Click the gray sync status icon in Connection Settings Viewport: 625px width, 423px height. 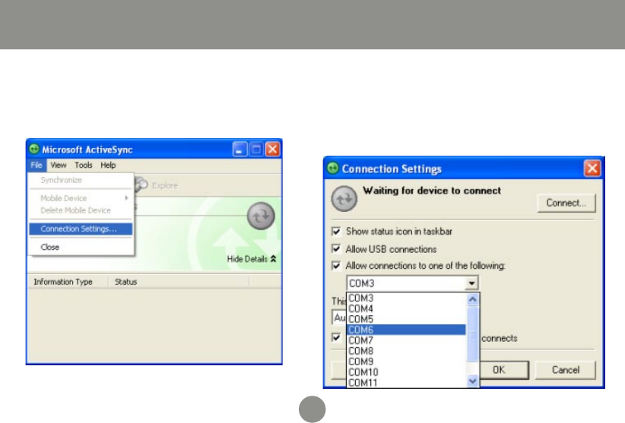point(344,198)
